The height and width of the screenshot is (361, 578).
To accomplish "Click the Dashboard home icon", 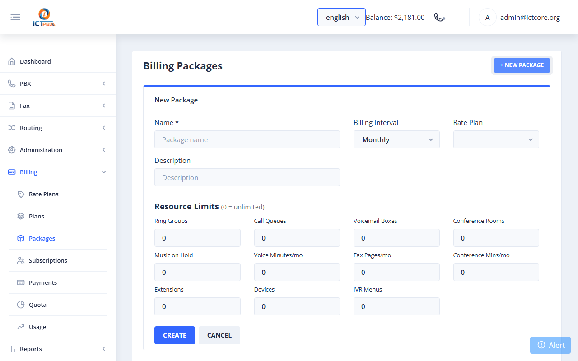I will [12, 61].
